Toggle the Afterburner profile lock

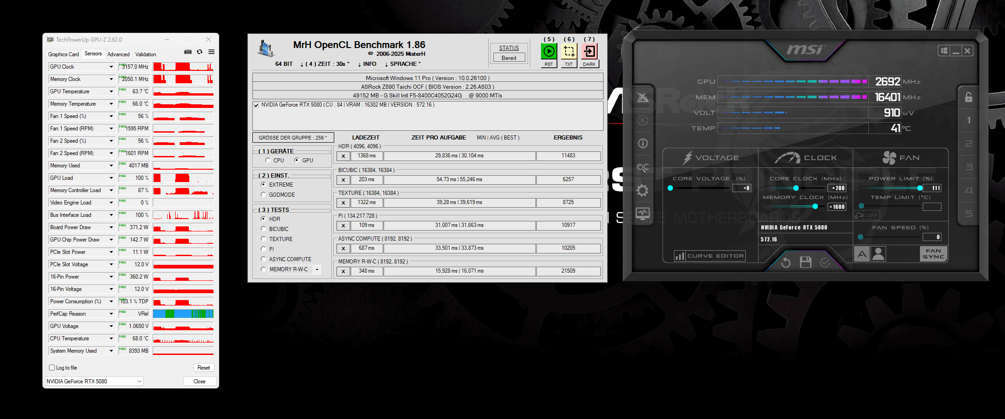pos(968,97)
